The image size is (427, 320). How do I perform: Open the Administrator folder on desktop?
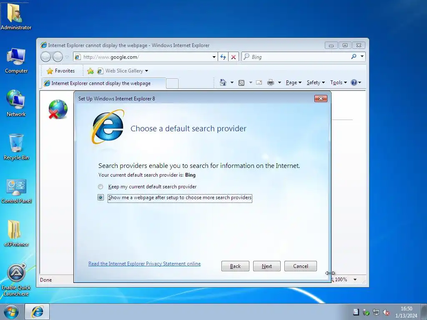point(15,16)
